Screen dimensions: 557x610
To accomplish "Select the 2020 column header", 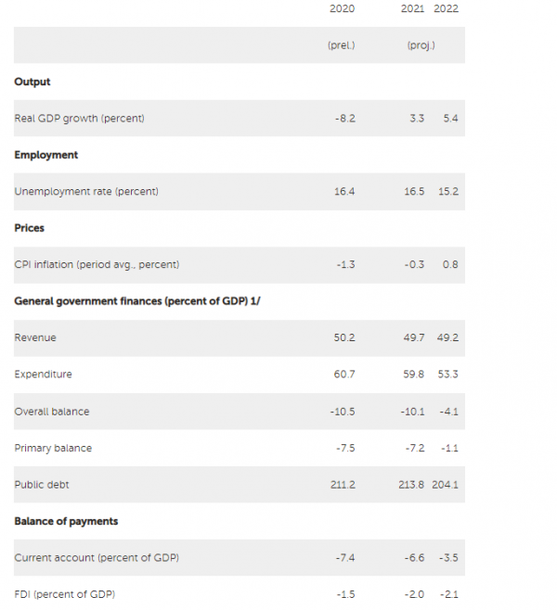I will point(342,8).
